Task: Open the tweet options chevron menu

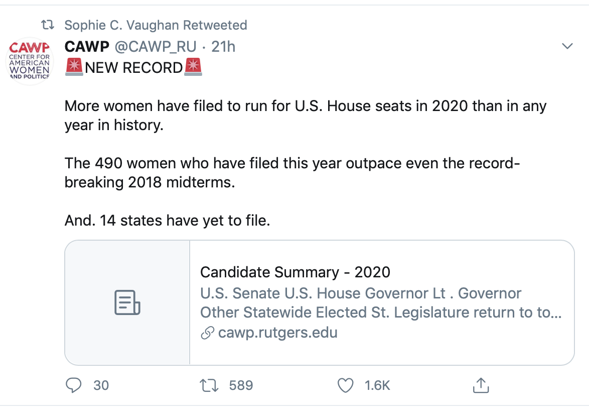Action: [x=567, y=47]
